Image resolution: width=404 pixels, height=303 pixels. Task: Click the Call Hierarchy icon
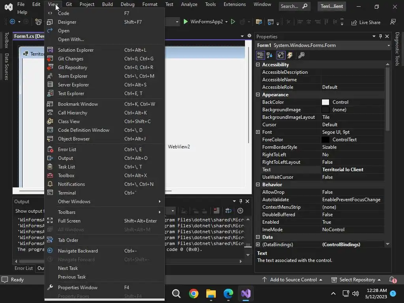(50, 112)
